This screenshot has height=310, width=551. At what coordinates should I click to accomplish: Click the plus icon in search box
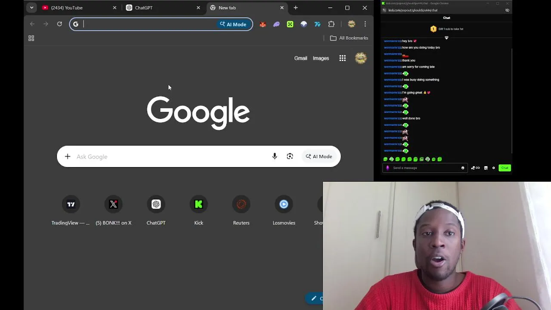tap(68, 157)
